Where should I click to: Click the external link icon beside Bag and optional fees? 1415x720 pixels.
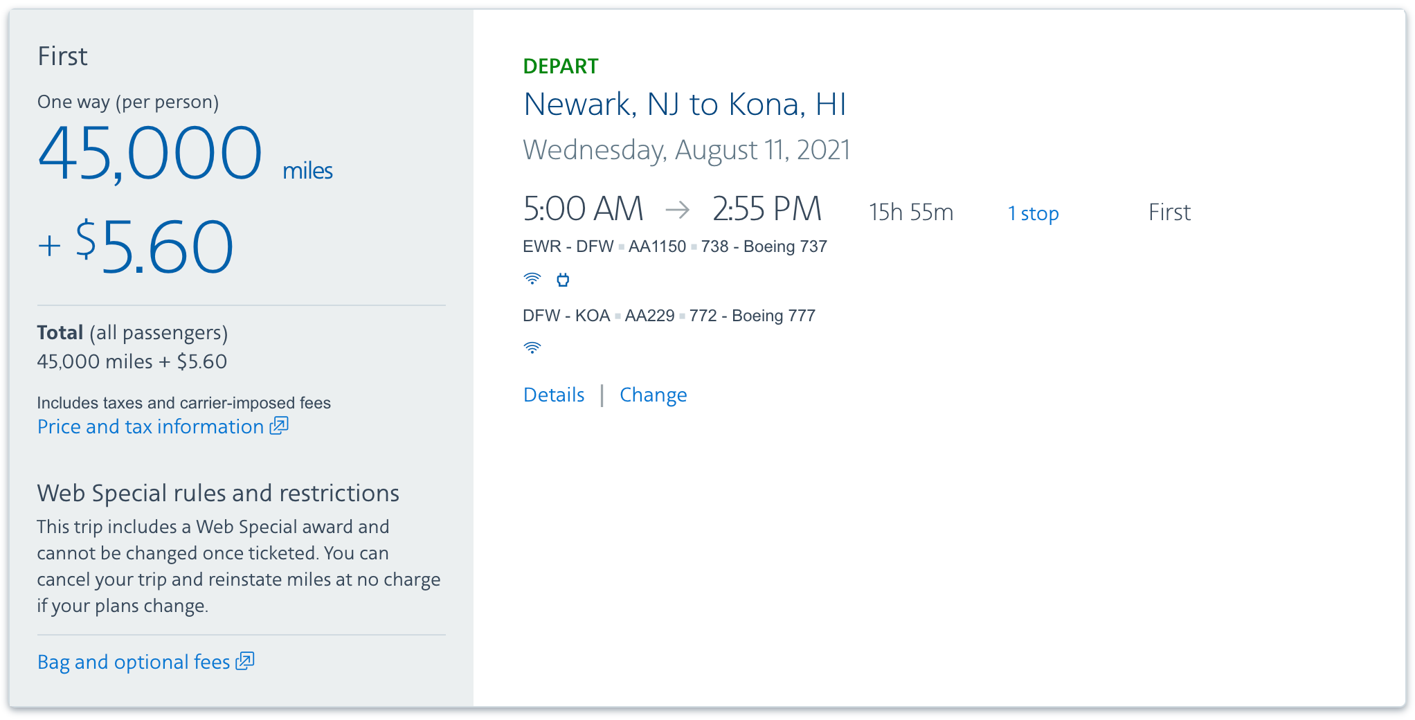(245, 661)
